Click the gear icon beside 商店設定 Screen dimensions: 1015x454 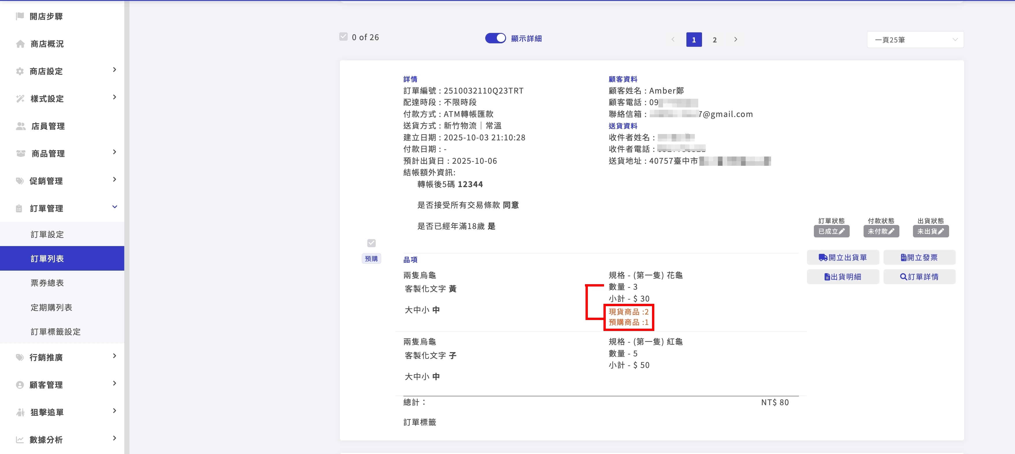[x=20, y=71]
